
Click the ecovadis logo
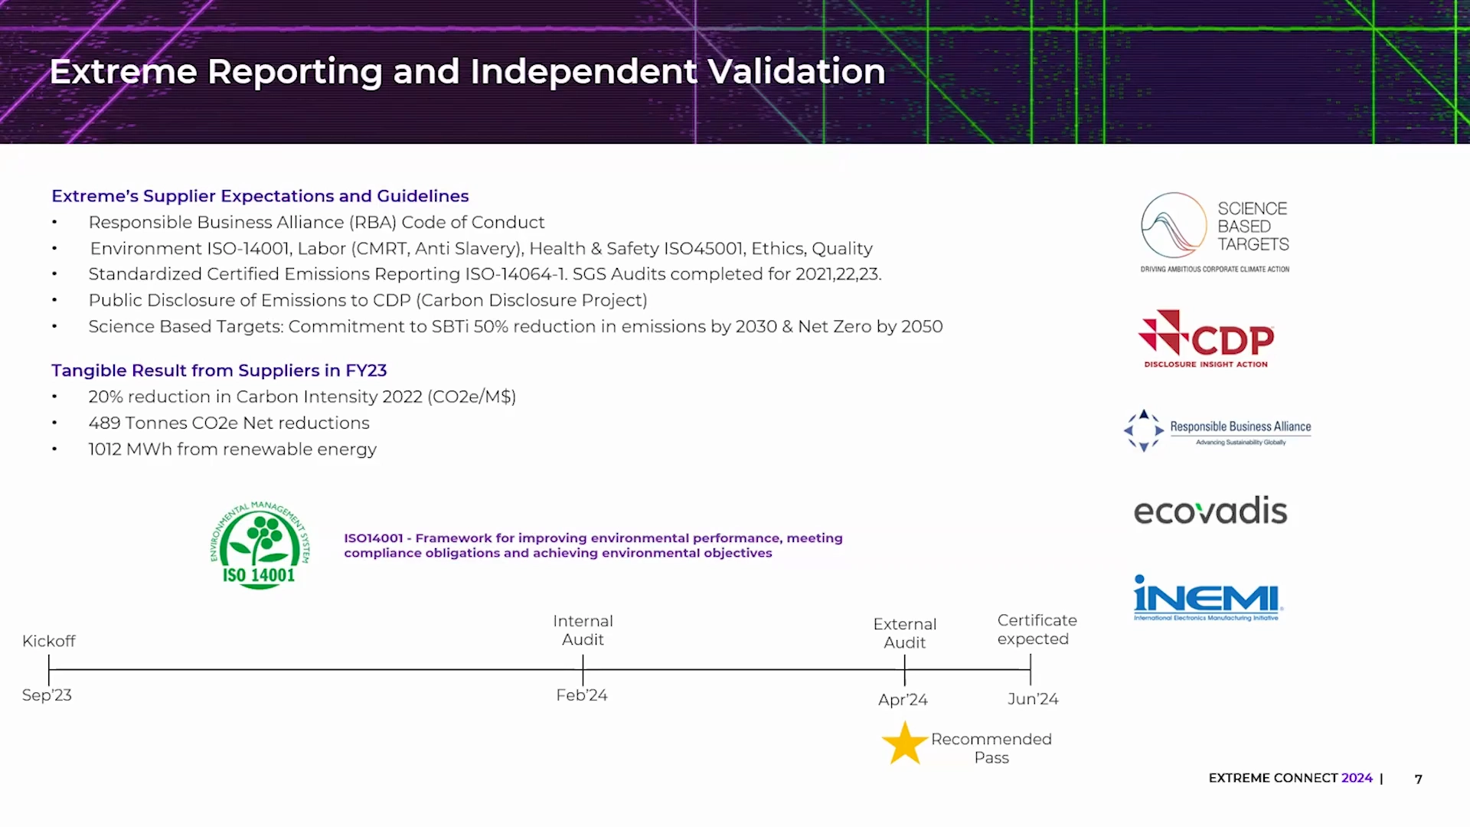click(x=1210, y=512)
